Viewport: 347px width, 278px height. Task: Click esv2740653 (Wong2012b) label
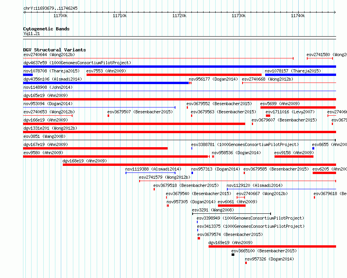coord(49,112)
